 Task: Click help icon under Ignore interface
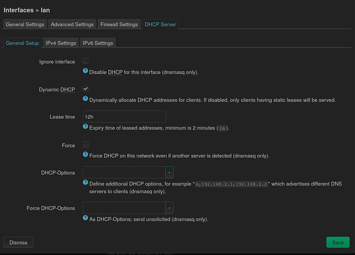click(x=85, y=72)
